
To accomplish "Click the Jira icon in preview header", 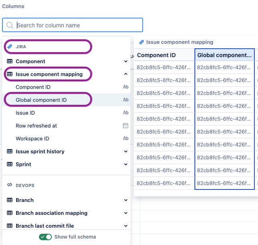I will (x=141, y=42).
